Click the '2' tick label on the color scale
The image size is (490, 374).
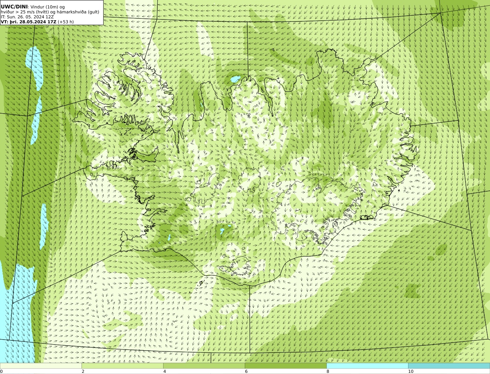tap(83, 371)
